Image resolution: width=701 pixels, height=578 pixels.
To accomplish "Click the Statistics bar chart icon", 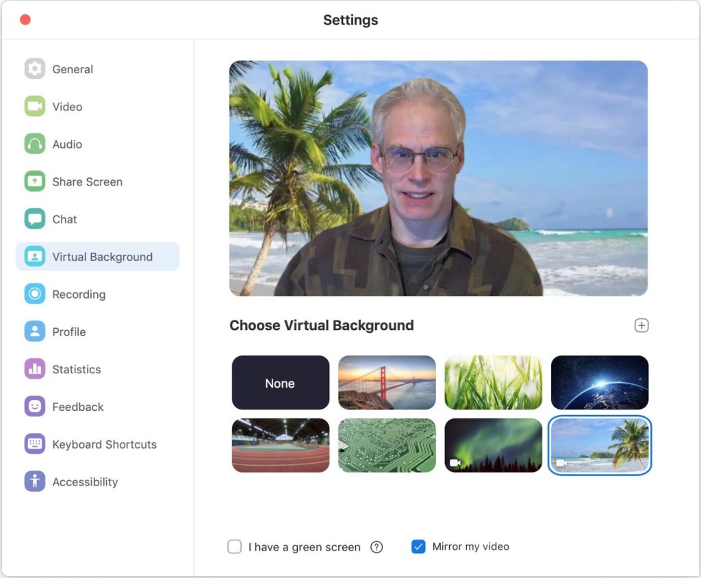I will 34,369.
